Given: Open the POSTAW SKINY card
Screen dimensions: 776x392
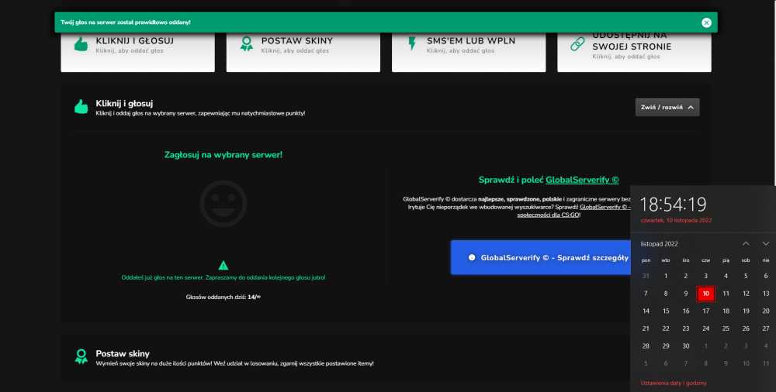Looking at the screenshot, I should 303,52.
